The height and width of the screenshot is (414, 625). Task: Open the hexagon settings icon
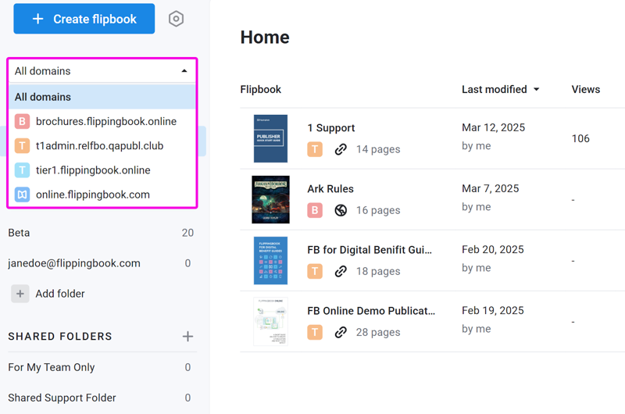176,19
